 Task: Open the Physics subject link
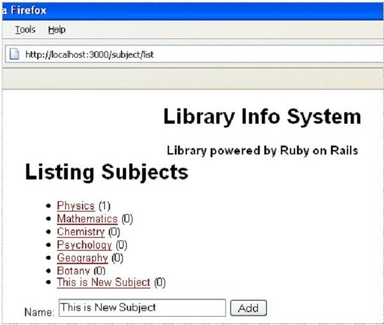pos(76,206)
